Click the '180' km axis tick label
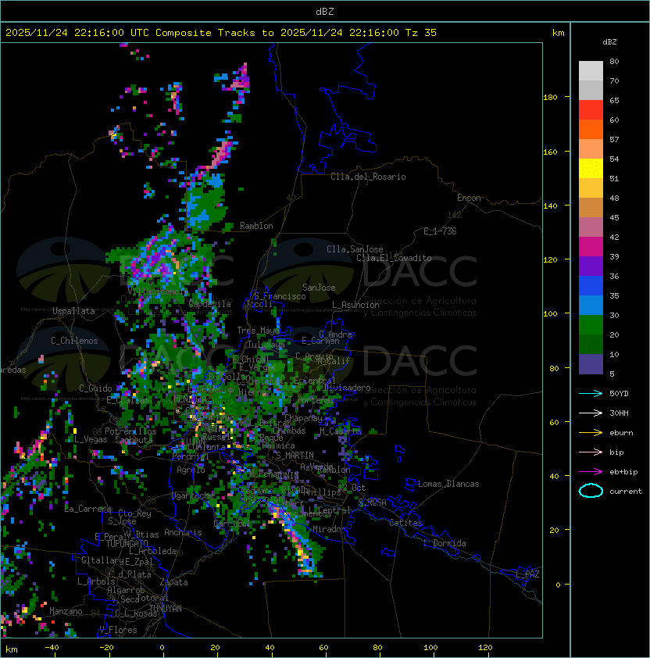Image resolution: width=650 pixels, height=658 pixels. [x=550, y=98]
